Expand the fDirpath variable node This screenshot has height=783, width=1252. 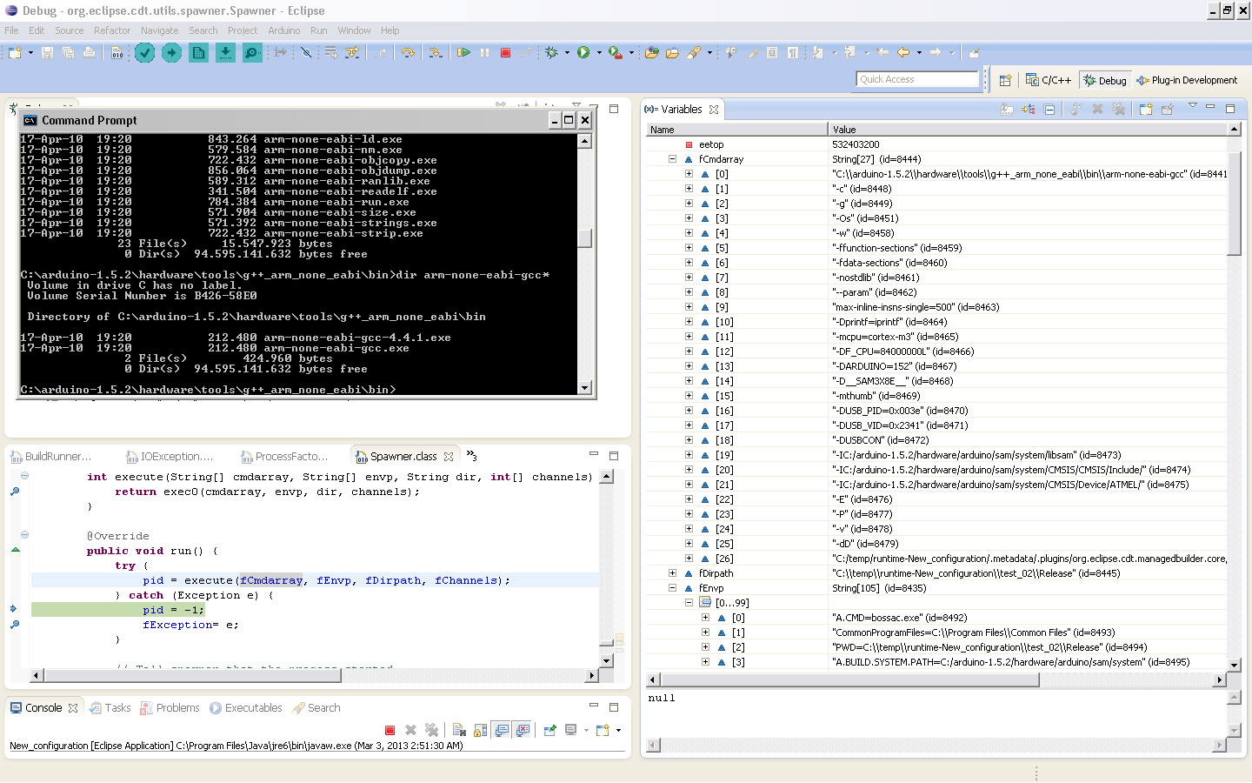(x=672, y=573)
